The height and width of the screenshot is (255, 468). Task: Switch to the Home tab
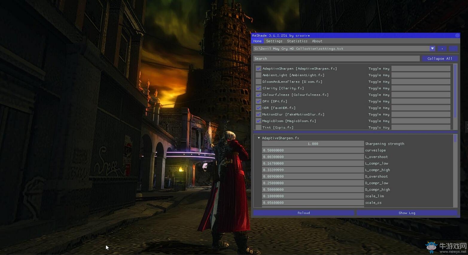pyautogui.click(x=257, y=41)
